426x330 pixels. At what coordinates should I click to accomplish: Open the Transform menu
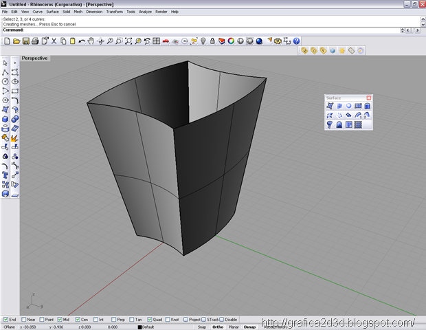click(x=114, y=12)
